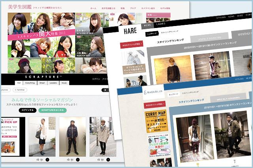Click STYLING in HARE top navigation
Image resolution: width=253 pixels, height=168 pixels.
(x=221, y=17)
